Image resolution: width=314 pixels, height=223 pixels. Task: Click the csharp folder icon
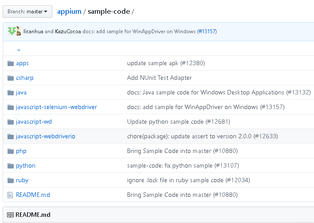(11, 78)
